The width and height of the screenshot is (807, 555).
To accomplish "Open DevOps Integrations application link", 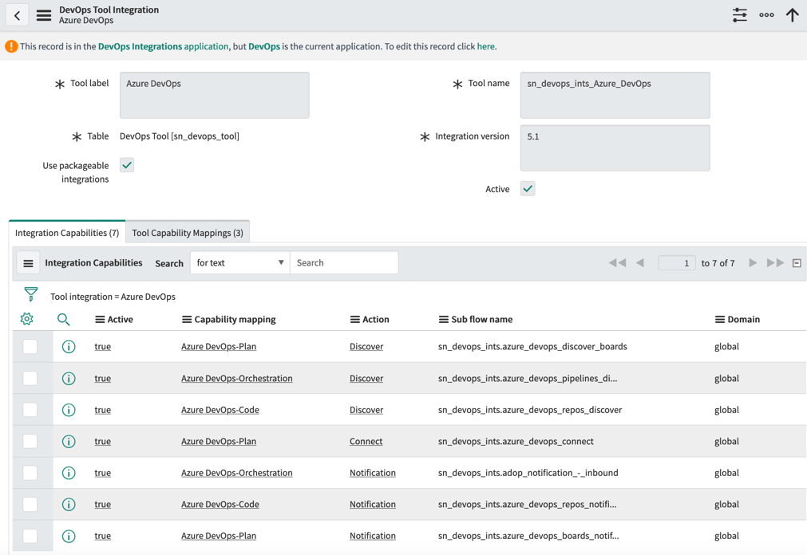I will click(163, 46).
